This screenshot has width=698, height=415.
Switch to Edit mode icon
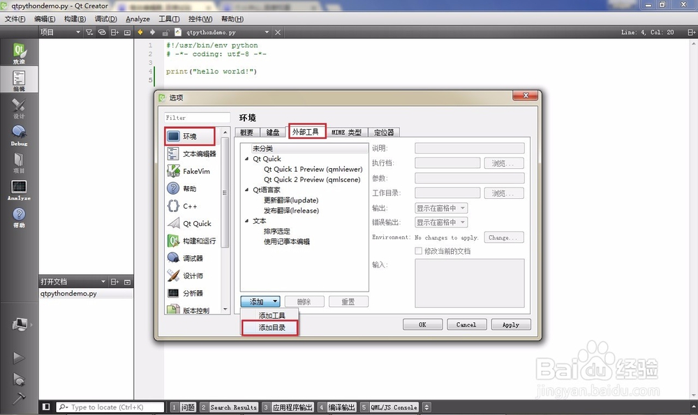pyautogui.click(x=19, y=80)
